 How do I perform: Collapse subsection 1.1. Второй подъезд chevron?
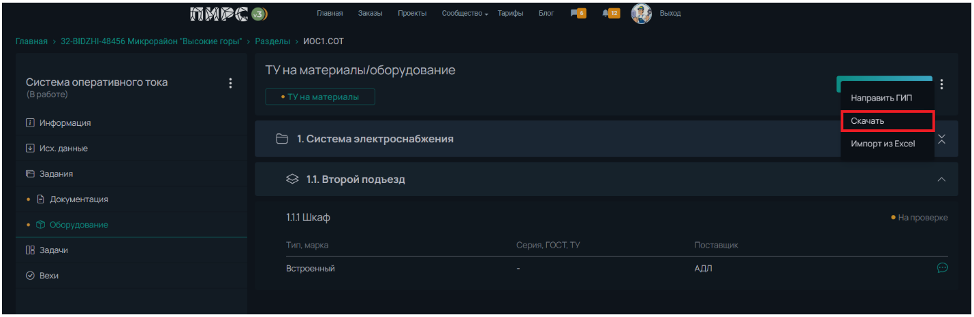pos(942,180)
